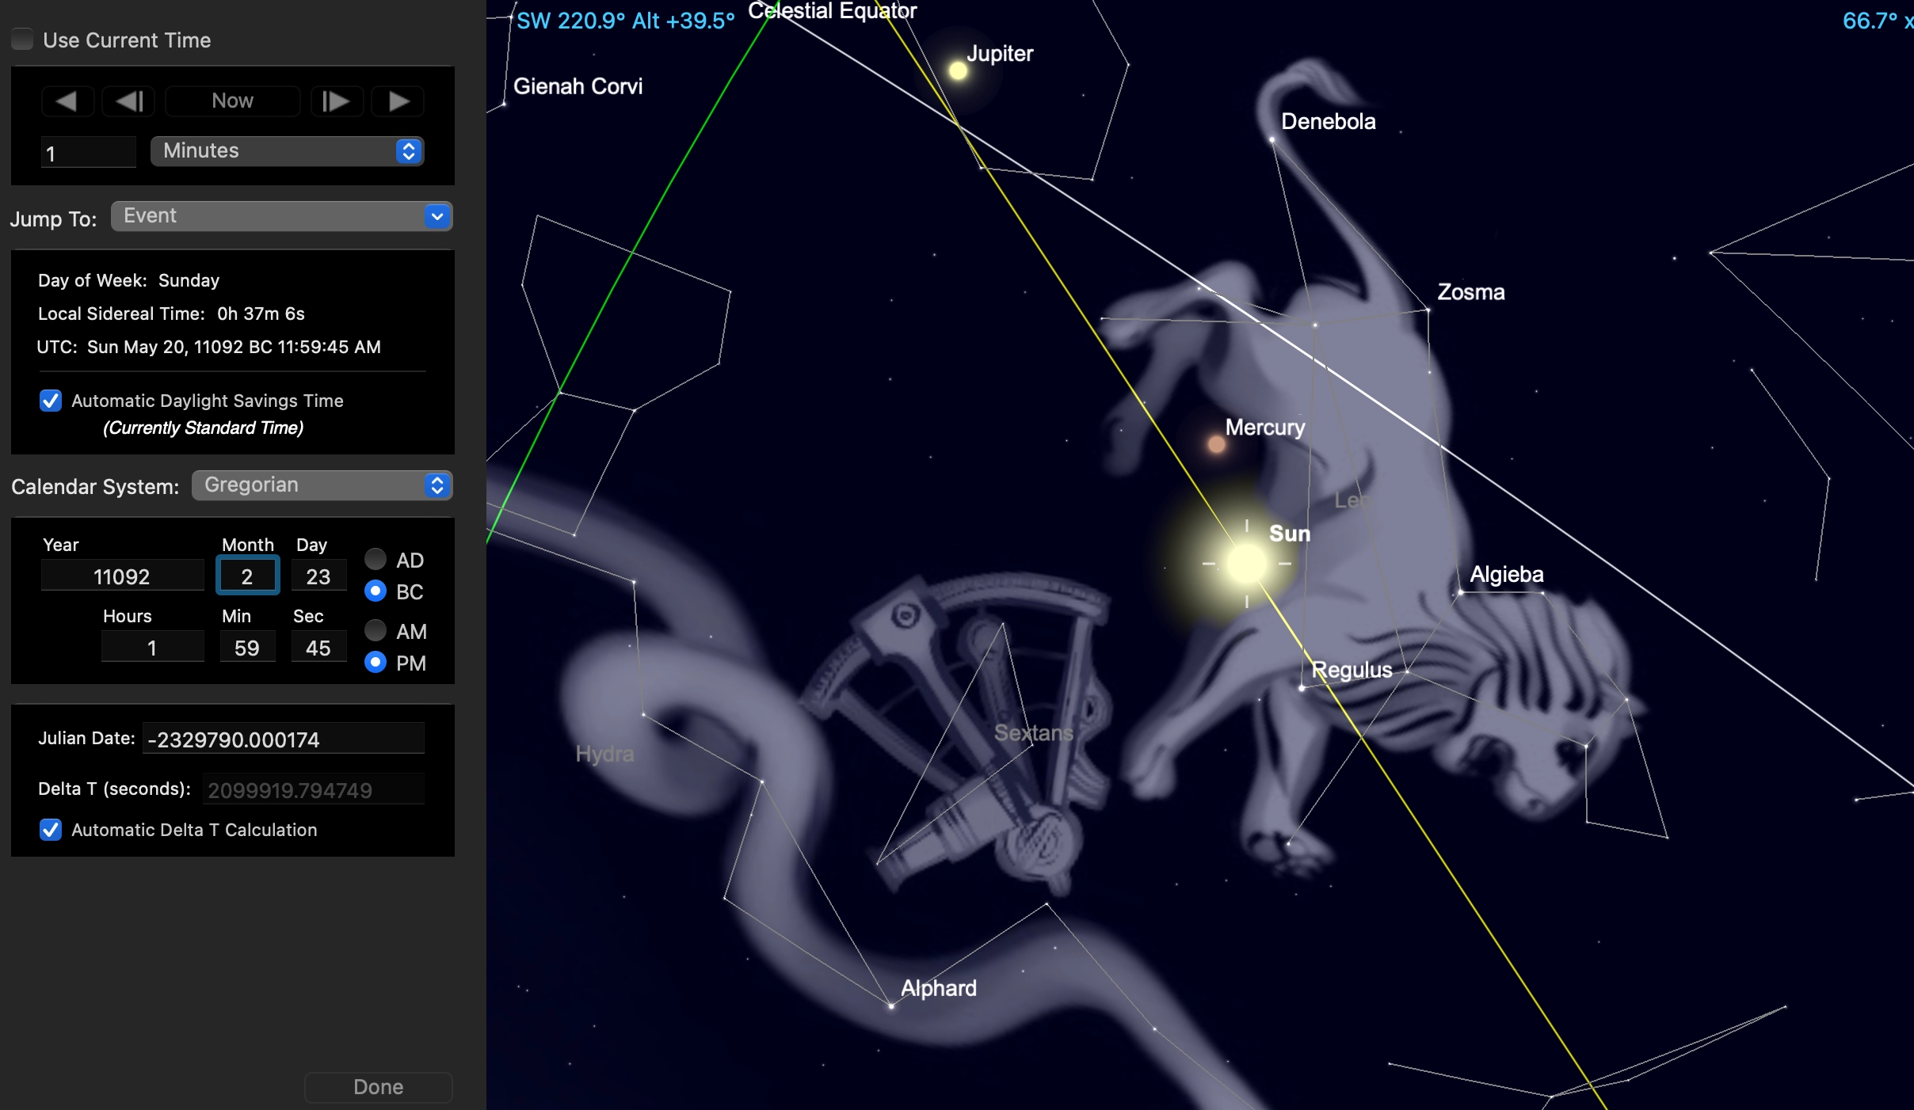
Task: Select the AD era radio button
Action: pyautogui.click(x=376, y=560)
